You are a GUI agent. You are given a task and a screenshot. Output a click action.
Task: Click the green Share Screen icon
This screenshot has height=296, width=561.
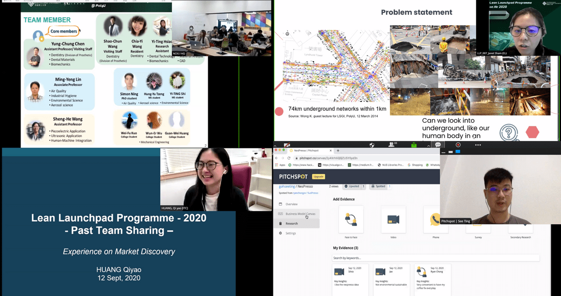414,145
